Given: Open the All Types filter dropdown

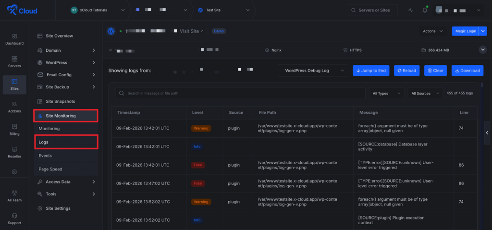Looking at the screenshot, I should point(386,93).
